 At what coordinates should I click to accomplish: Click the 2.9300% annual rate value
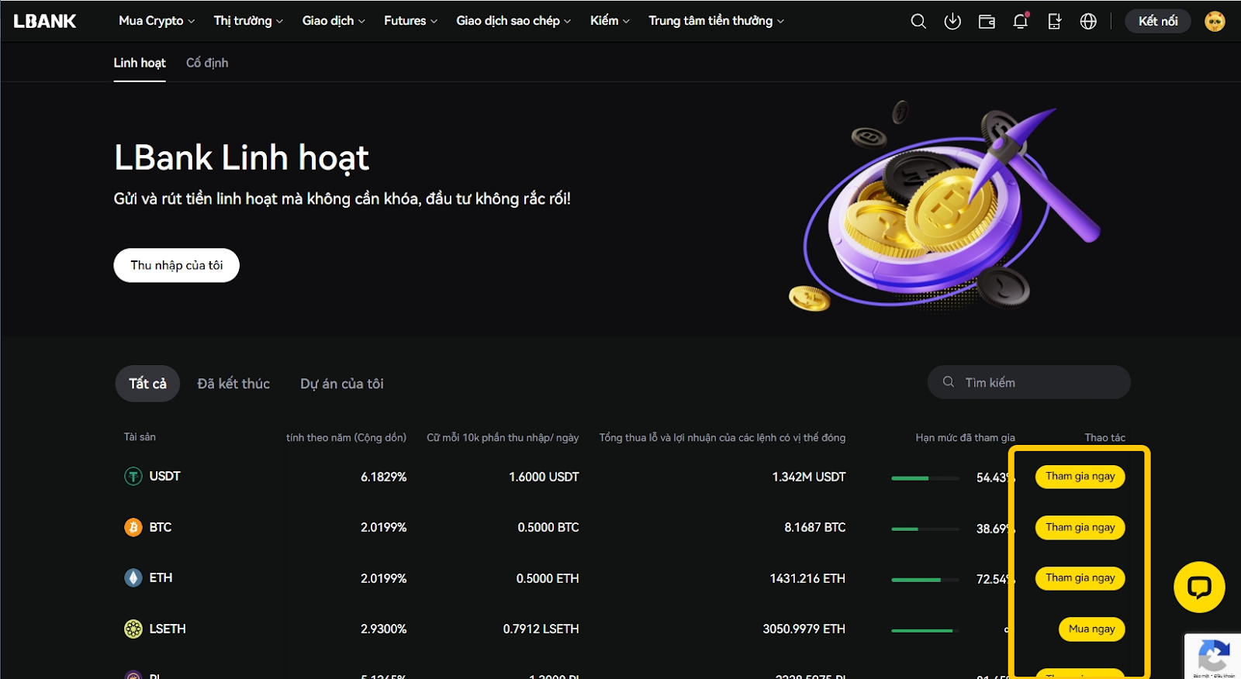tap(383, 629)
